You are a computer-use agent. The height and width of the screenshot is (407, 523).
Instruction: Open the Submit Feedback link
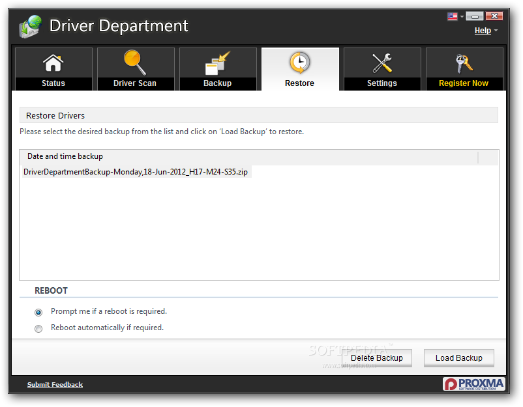click(x=55, y=384)
